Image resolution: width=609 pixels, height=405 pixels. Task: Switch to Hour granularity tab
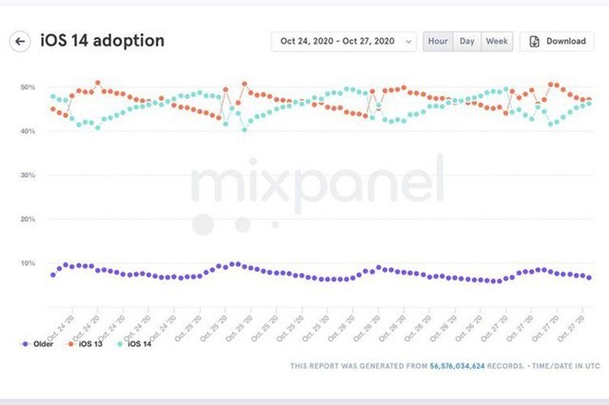[438, 41]
